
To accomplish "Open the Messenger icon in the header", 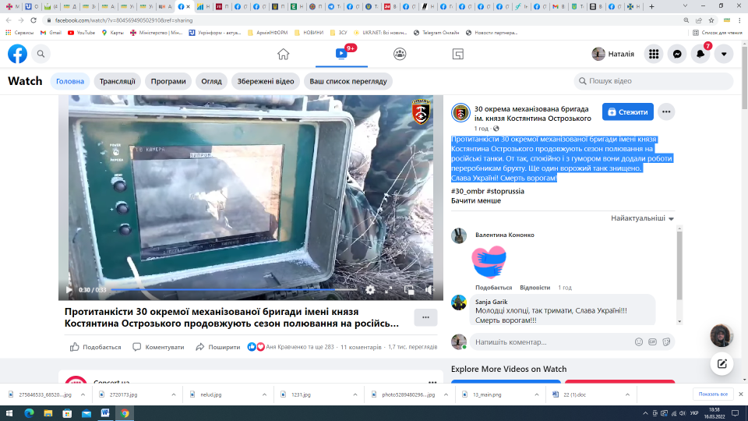I will [677, 54].
